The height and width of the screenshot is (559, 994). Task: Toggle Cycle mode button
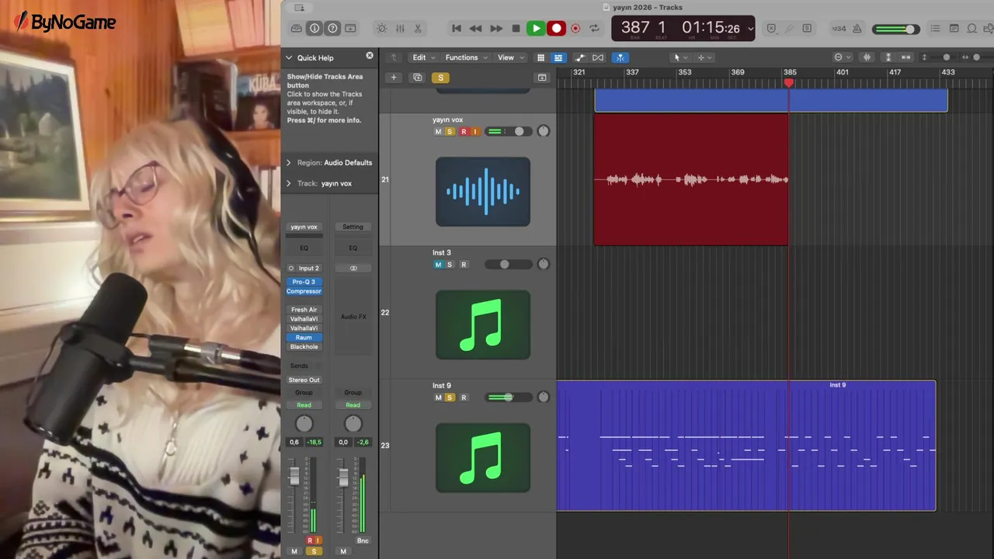pos(595,29)
